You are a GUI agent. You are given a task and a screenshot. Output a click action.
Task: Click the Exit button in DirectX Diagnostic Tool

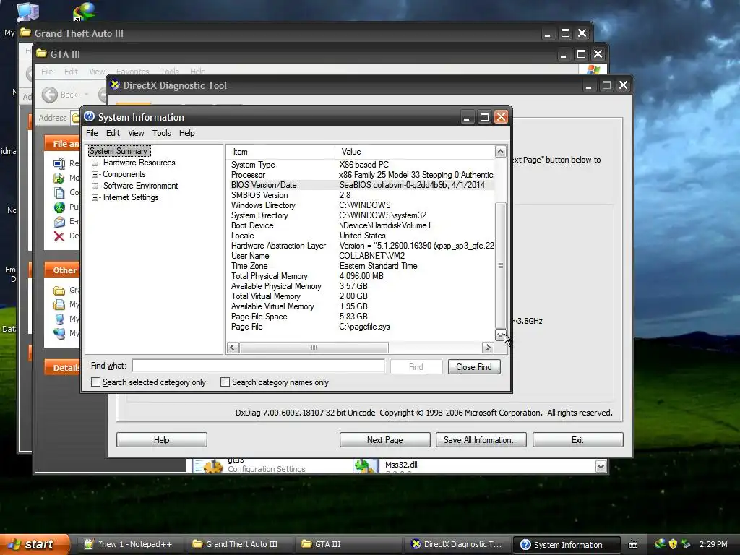pos(577,440)
